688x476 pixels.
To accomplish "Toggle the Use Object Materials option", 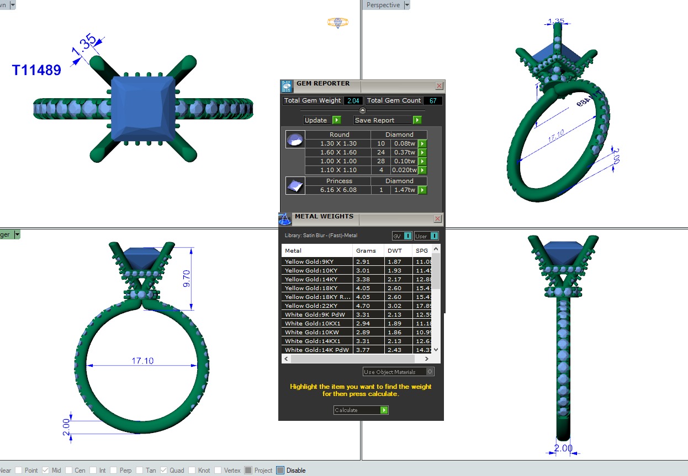I will 430,372.
